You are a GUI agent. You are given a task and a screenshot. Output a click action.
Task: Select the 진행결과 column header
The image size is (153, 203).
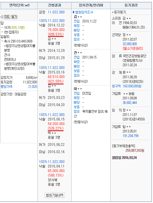point(54,5)
